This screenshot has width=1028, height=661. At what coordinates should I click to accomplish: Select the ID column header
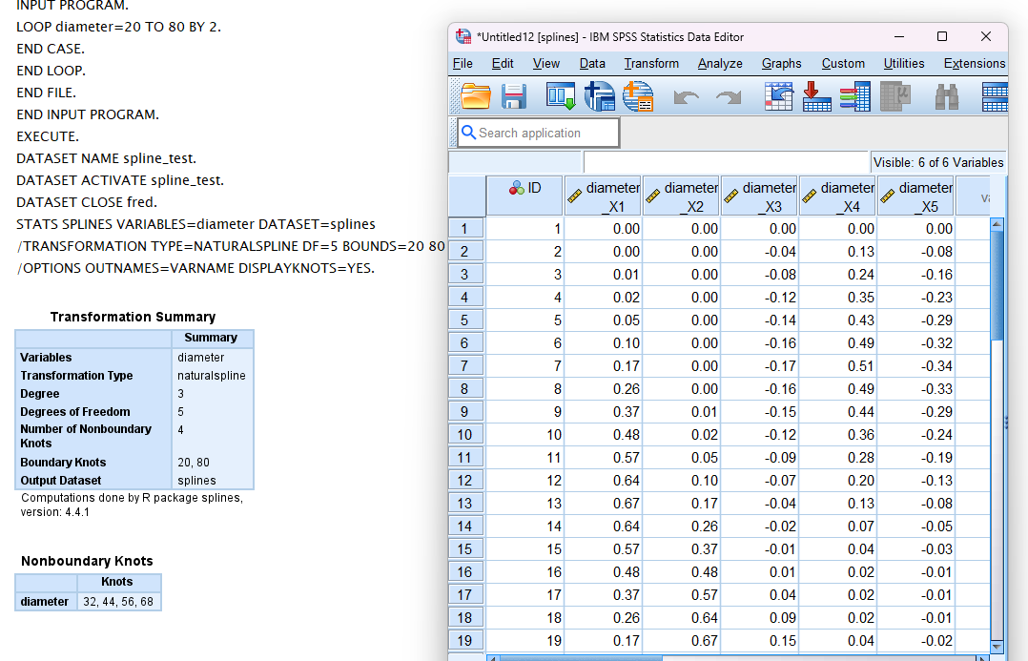[x=524, y=196]
